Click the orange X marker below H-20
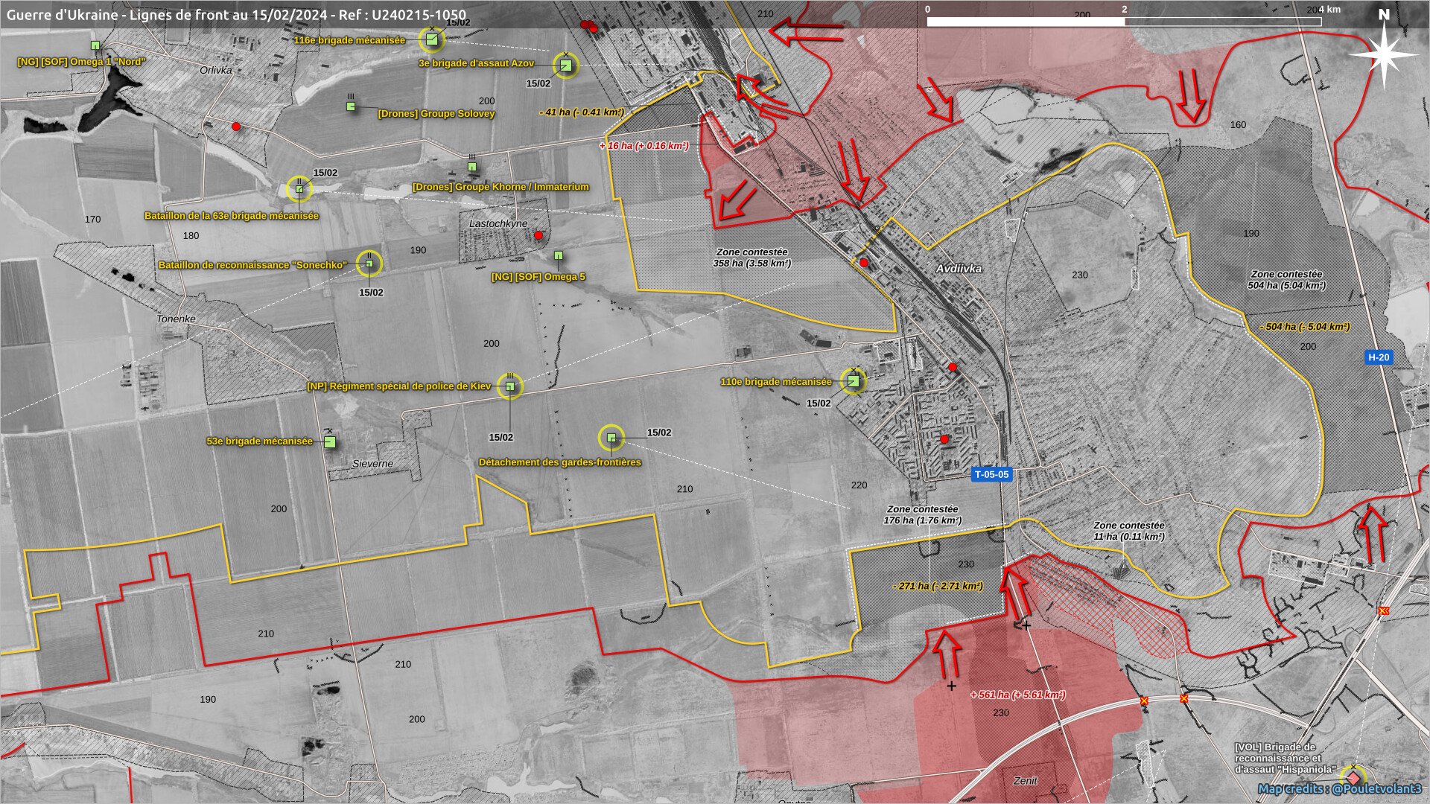The image size is (1430, 804). [1384, 611]
